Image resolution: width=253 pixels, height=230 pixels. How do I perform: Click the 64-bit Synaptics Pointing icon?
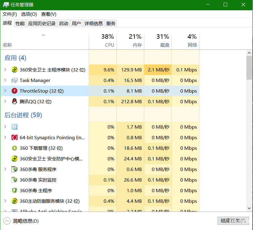15,137
